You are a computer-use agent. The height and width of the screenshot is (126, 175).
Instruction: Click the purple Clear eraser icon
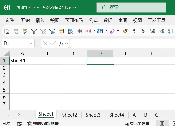point(112,31)
